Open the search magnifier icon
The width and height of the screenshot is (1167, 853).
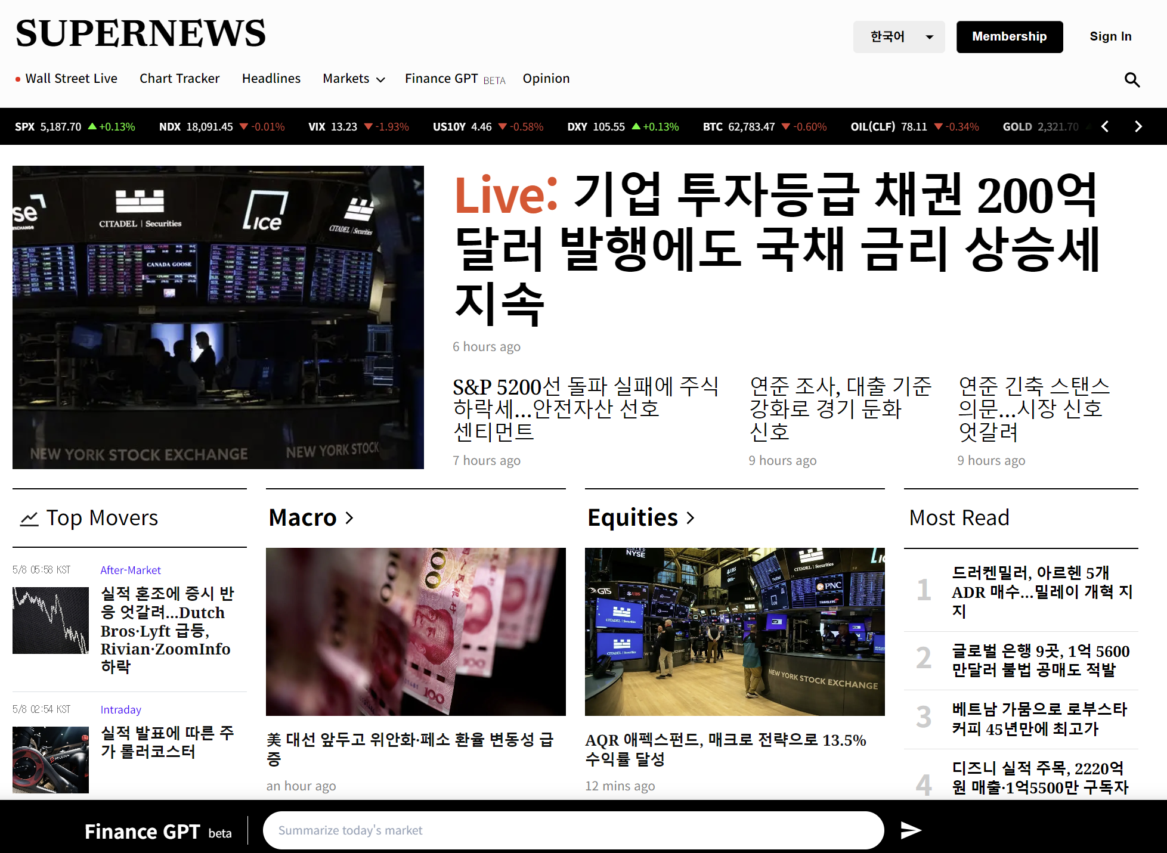(x=1132, y=79)
